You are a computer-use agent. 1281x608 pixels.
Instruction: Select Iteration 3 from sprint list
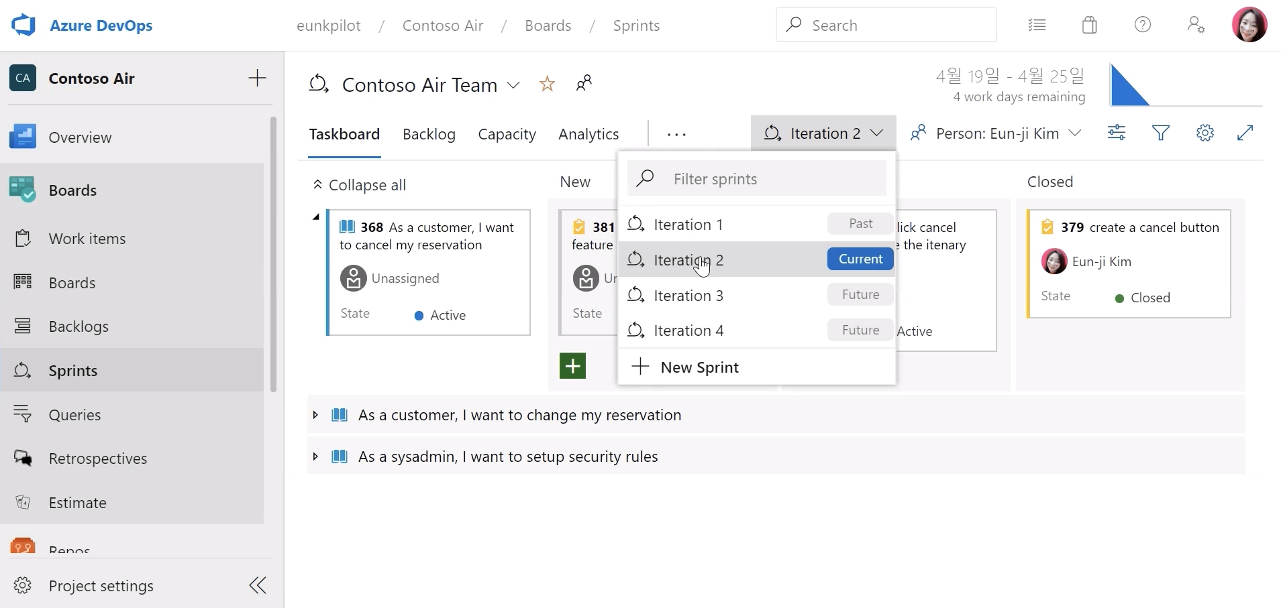coord(757,295)
